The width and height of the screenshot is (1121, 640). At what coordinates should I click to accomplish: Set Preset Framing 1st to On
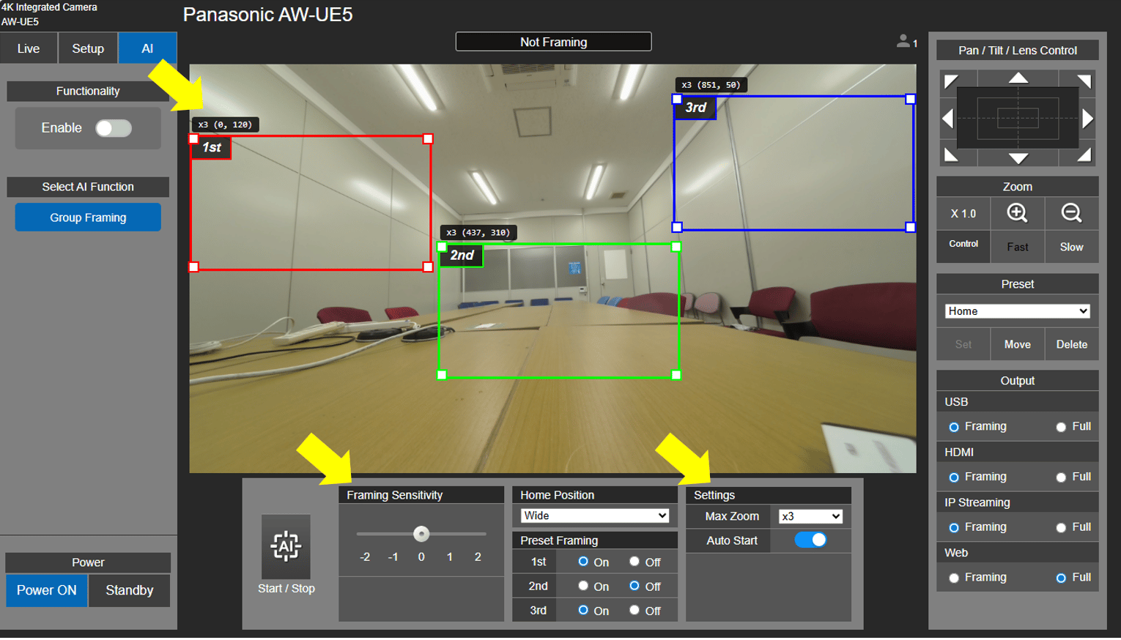583,562
